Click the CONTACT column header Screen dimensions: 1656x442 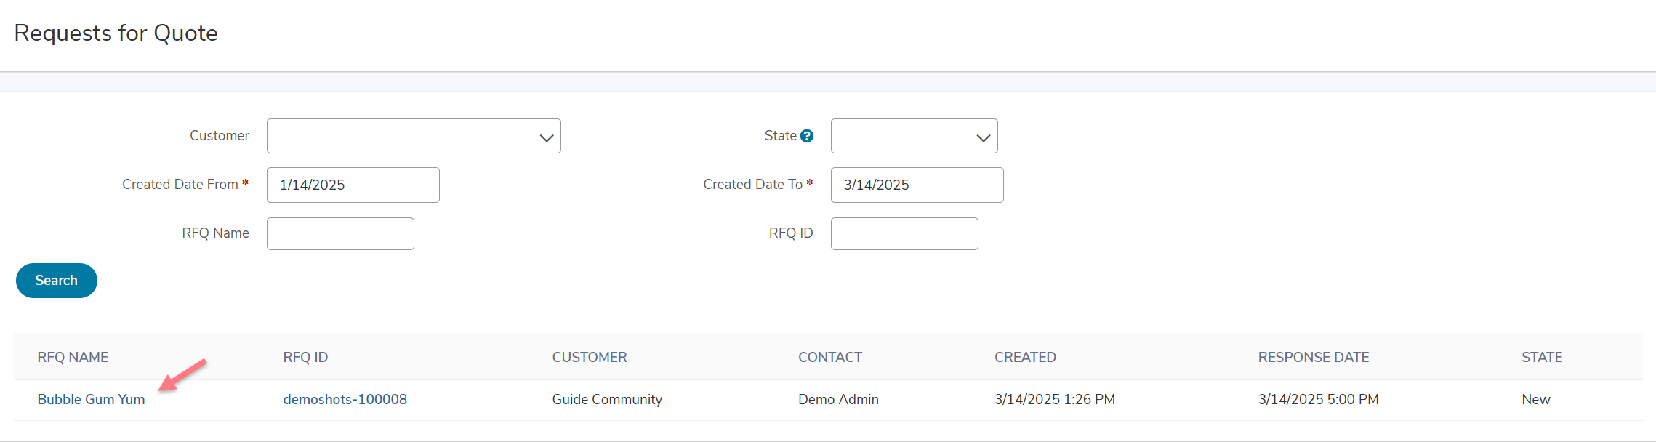(830, 357)
